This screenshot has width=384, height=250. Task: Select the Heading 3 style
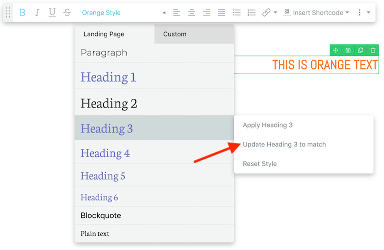(154, 127)
